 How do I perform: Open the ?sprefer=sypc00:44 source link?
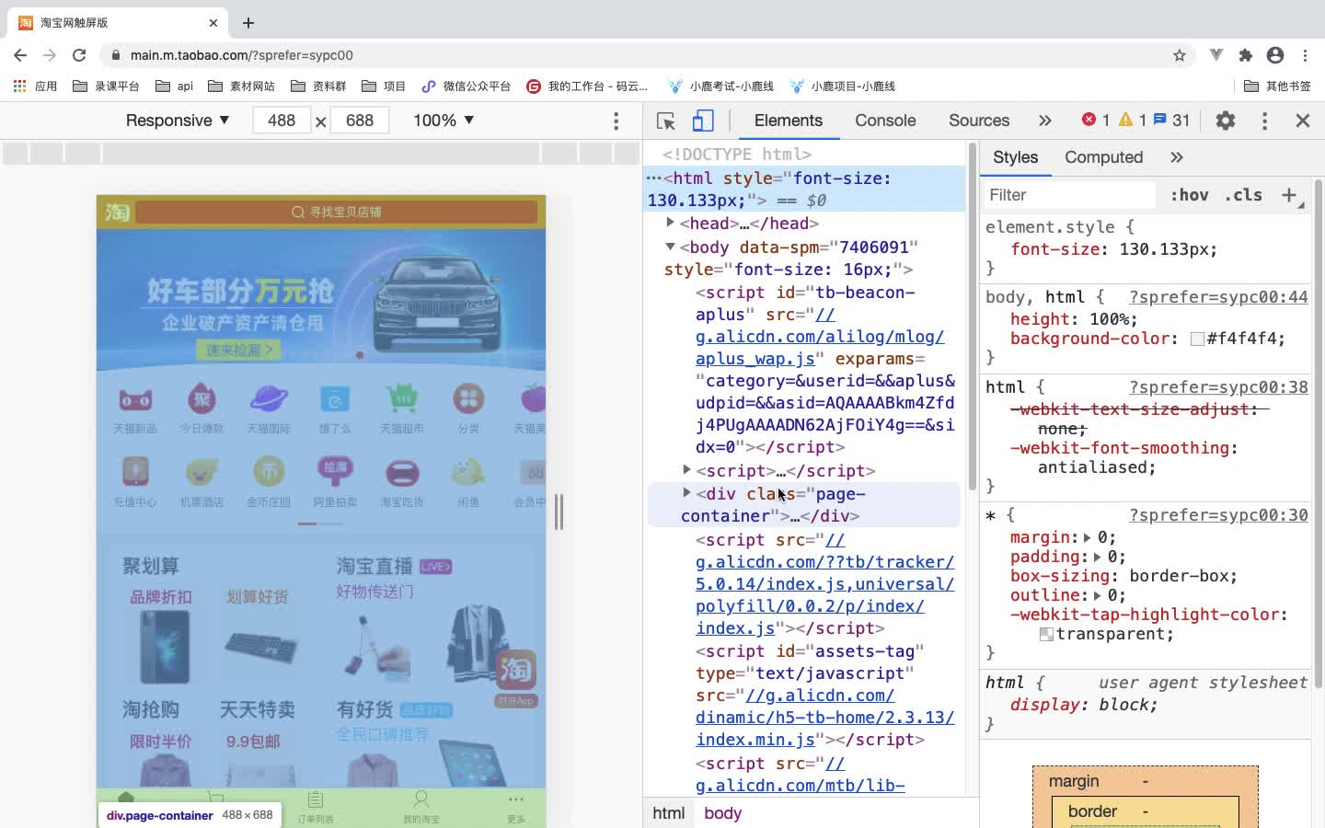[x=1218, y=297]
